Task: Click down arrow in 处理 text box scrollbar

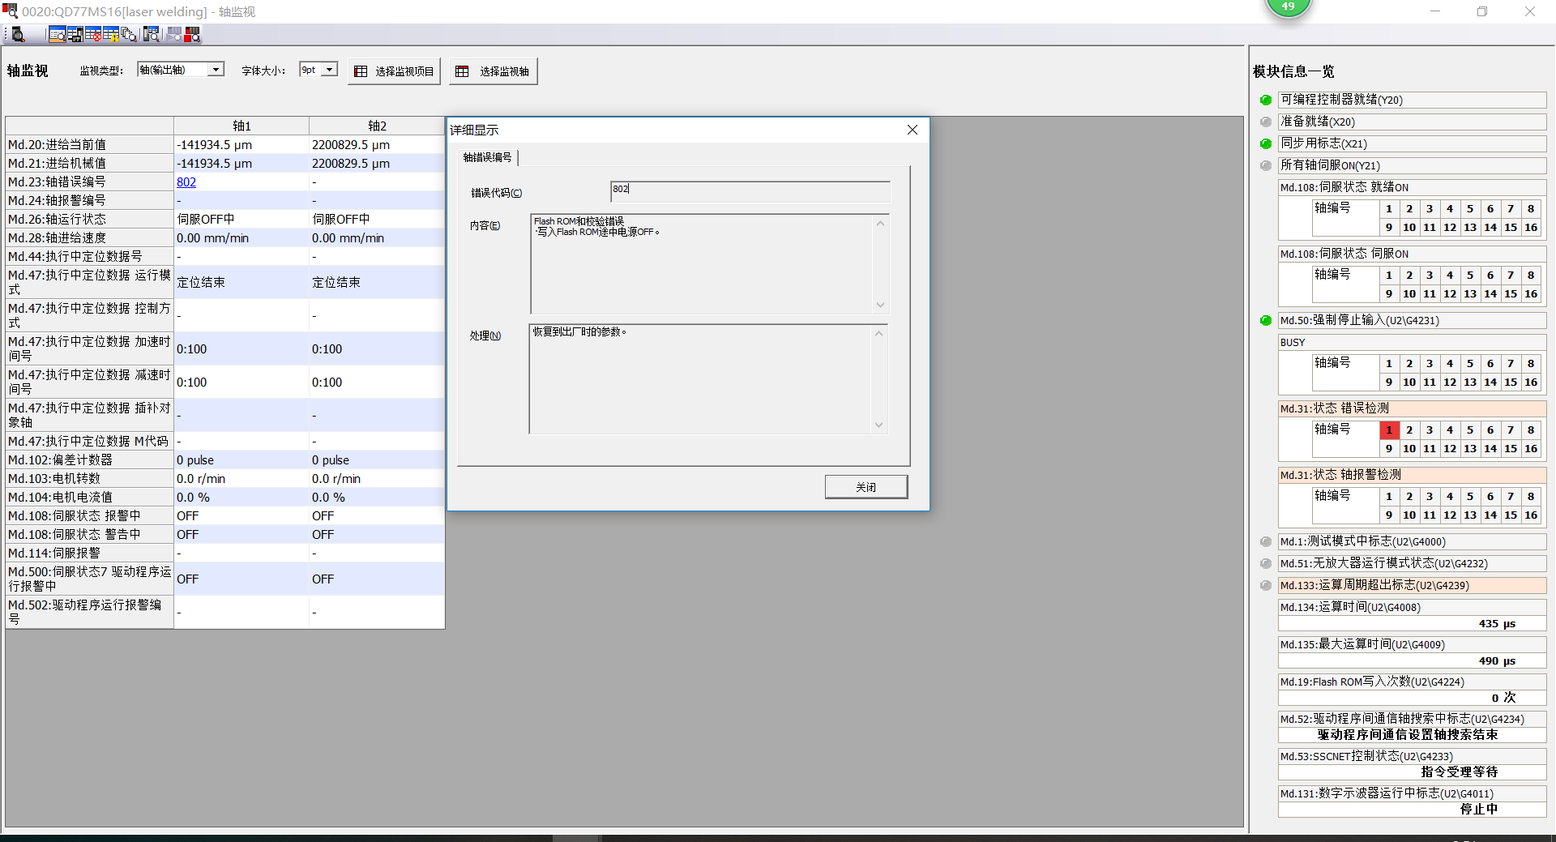Action: coord(878,425)
